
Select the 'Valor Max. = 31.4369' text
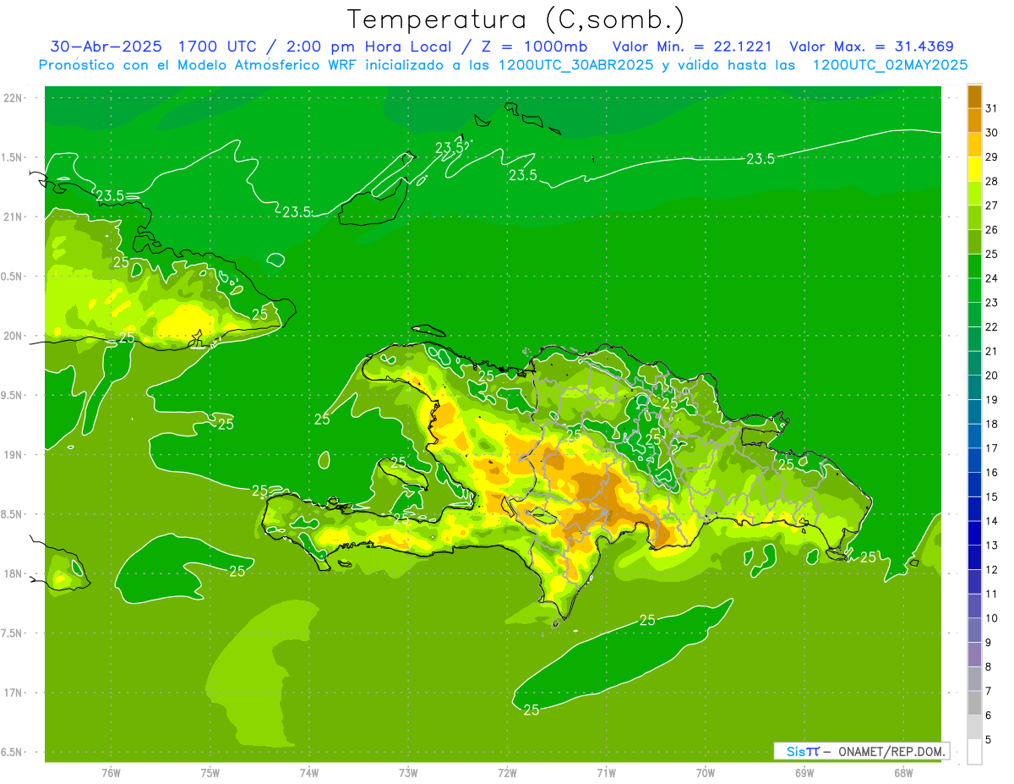(871, 47)
